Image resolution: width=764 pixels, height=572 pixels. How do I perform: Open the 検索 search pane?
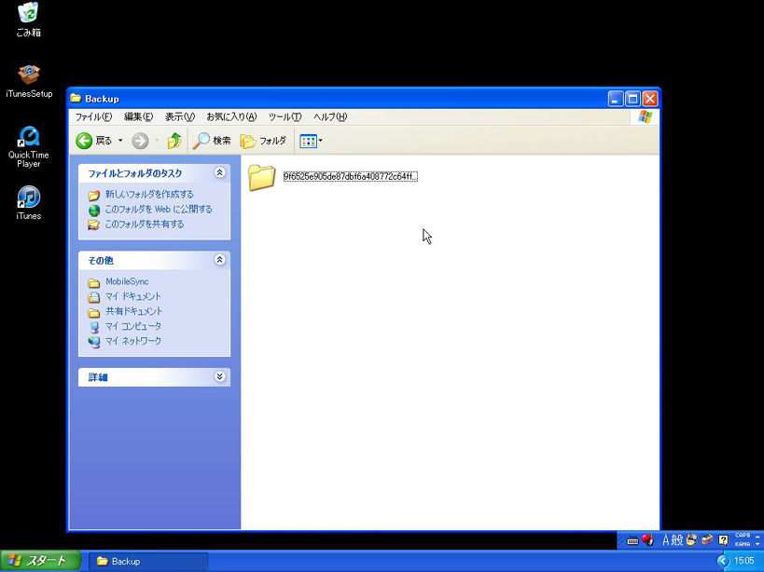pos(212,141)
